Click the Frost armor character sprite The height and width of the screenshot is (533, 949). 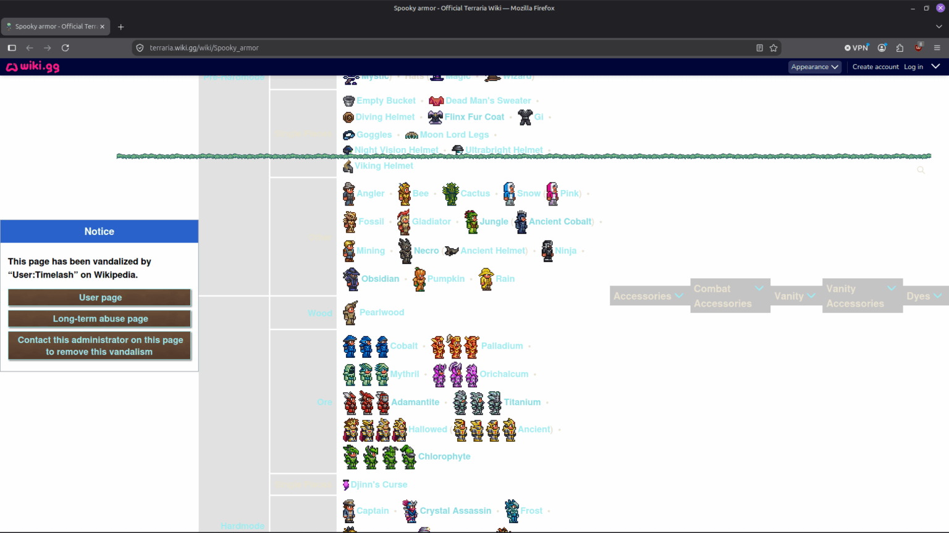pos(512,511)
